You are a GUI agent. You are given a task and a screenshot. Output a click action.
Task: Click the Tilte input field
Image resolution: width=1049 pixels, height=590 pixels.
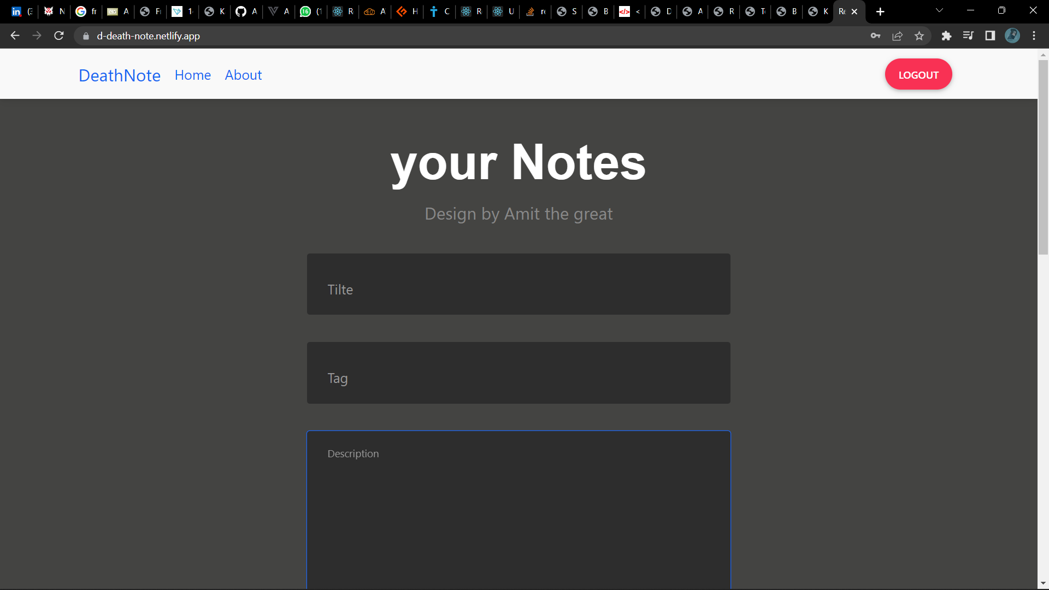[x=518, y=284]
